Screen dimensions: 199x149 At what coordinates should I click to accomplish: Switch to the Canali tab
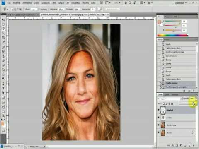pyautogui.click(x=167, y=94)
